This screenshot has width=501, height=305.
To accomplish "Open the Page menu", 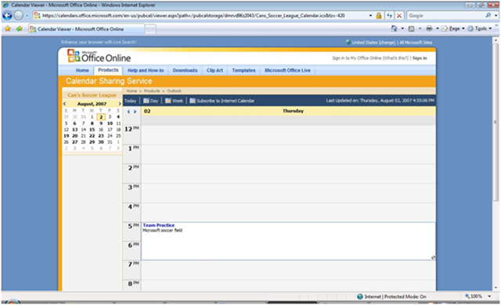I will click(453, 28).
